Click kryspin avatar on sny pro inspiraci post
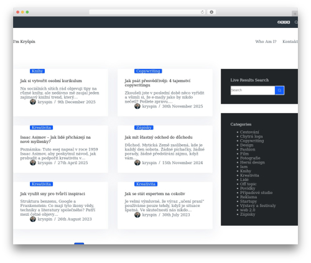The image size is (311, 263). [x=33, y=219]
